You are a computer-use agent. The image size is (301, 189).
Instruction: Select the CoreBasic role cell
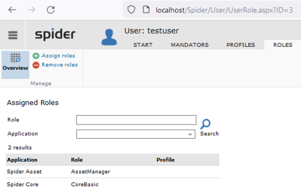tap(85, 184)
